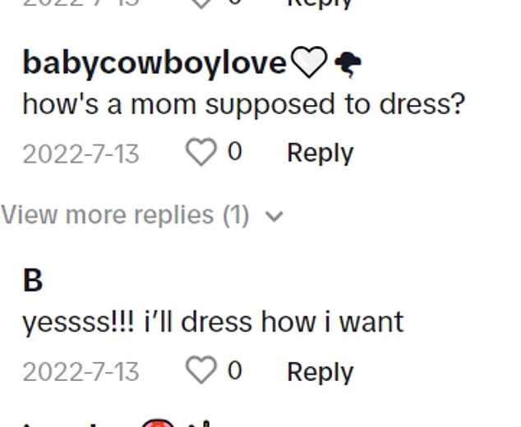This screenshot has width=521, height=427.
Task: Click the tornado emoji after babycowboylove
Action: pyautogui.click(x=348, y=64)
